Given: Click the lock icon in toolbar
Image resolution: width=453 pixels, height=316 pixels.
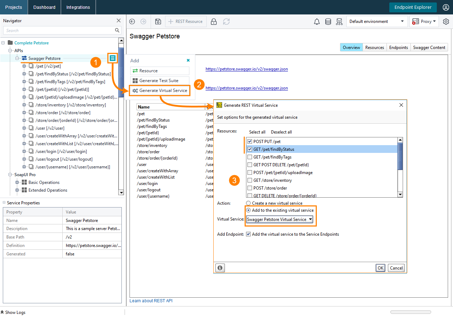Looking at the screenshot, I should coord(214,21).
